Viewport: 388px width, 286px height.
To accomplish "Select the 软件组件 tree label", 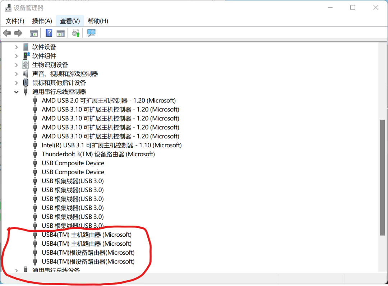I will click(x=44, y=56).
